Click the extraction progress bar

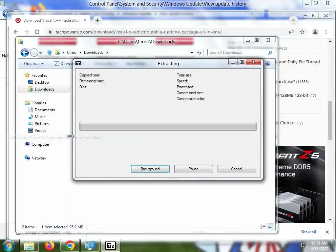coord(168,126)
